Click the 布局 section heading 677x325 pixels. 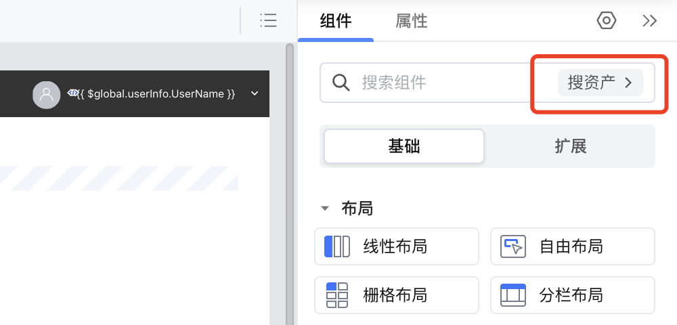[357, 209]
